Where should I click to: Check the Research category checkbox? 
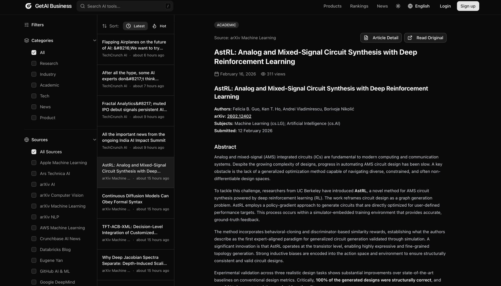(x=34, y=63)
